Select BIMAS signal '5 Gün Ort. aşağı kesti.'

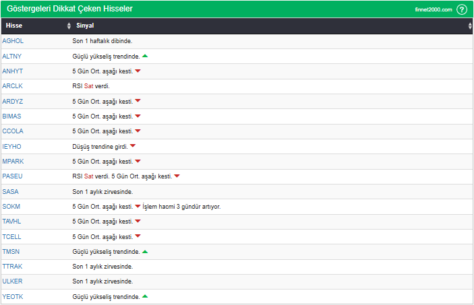tap(102, 116)
